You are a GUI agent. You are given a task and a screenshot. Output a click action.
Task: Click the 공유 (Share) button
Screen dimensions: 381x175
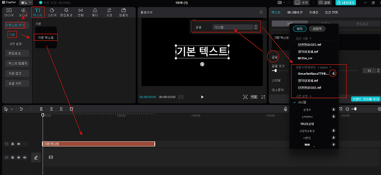pyautogui.click(x=325, y=3)
